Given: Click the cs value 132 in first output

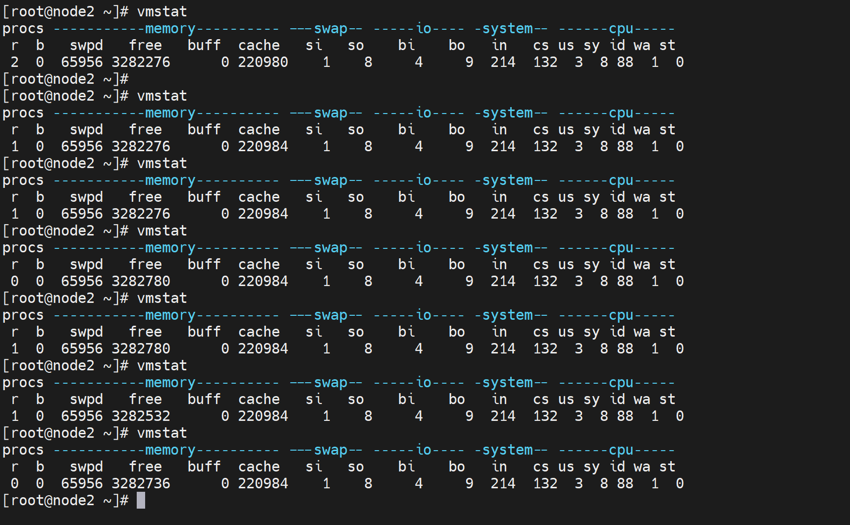Looking at the screenshot, I should (545, 62).
